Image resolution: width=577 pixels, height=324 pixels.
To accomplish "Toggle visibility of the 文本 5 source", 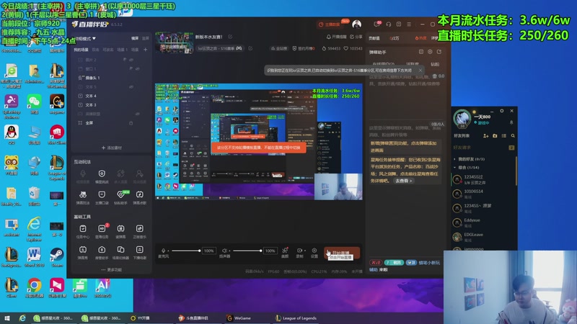I will 131,87.
